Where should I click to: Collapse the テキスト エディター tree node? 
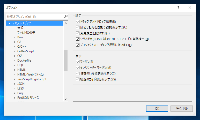[9, 23]
